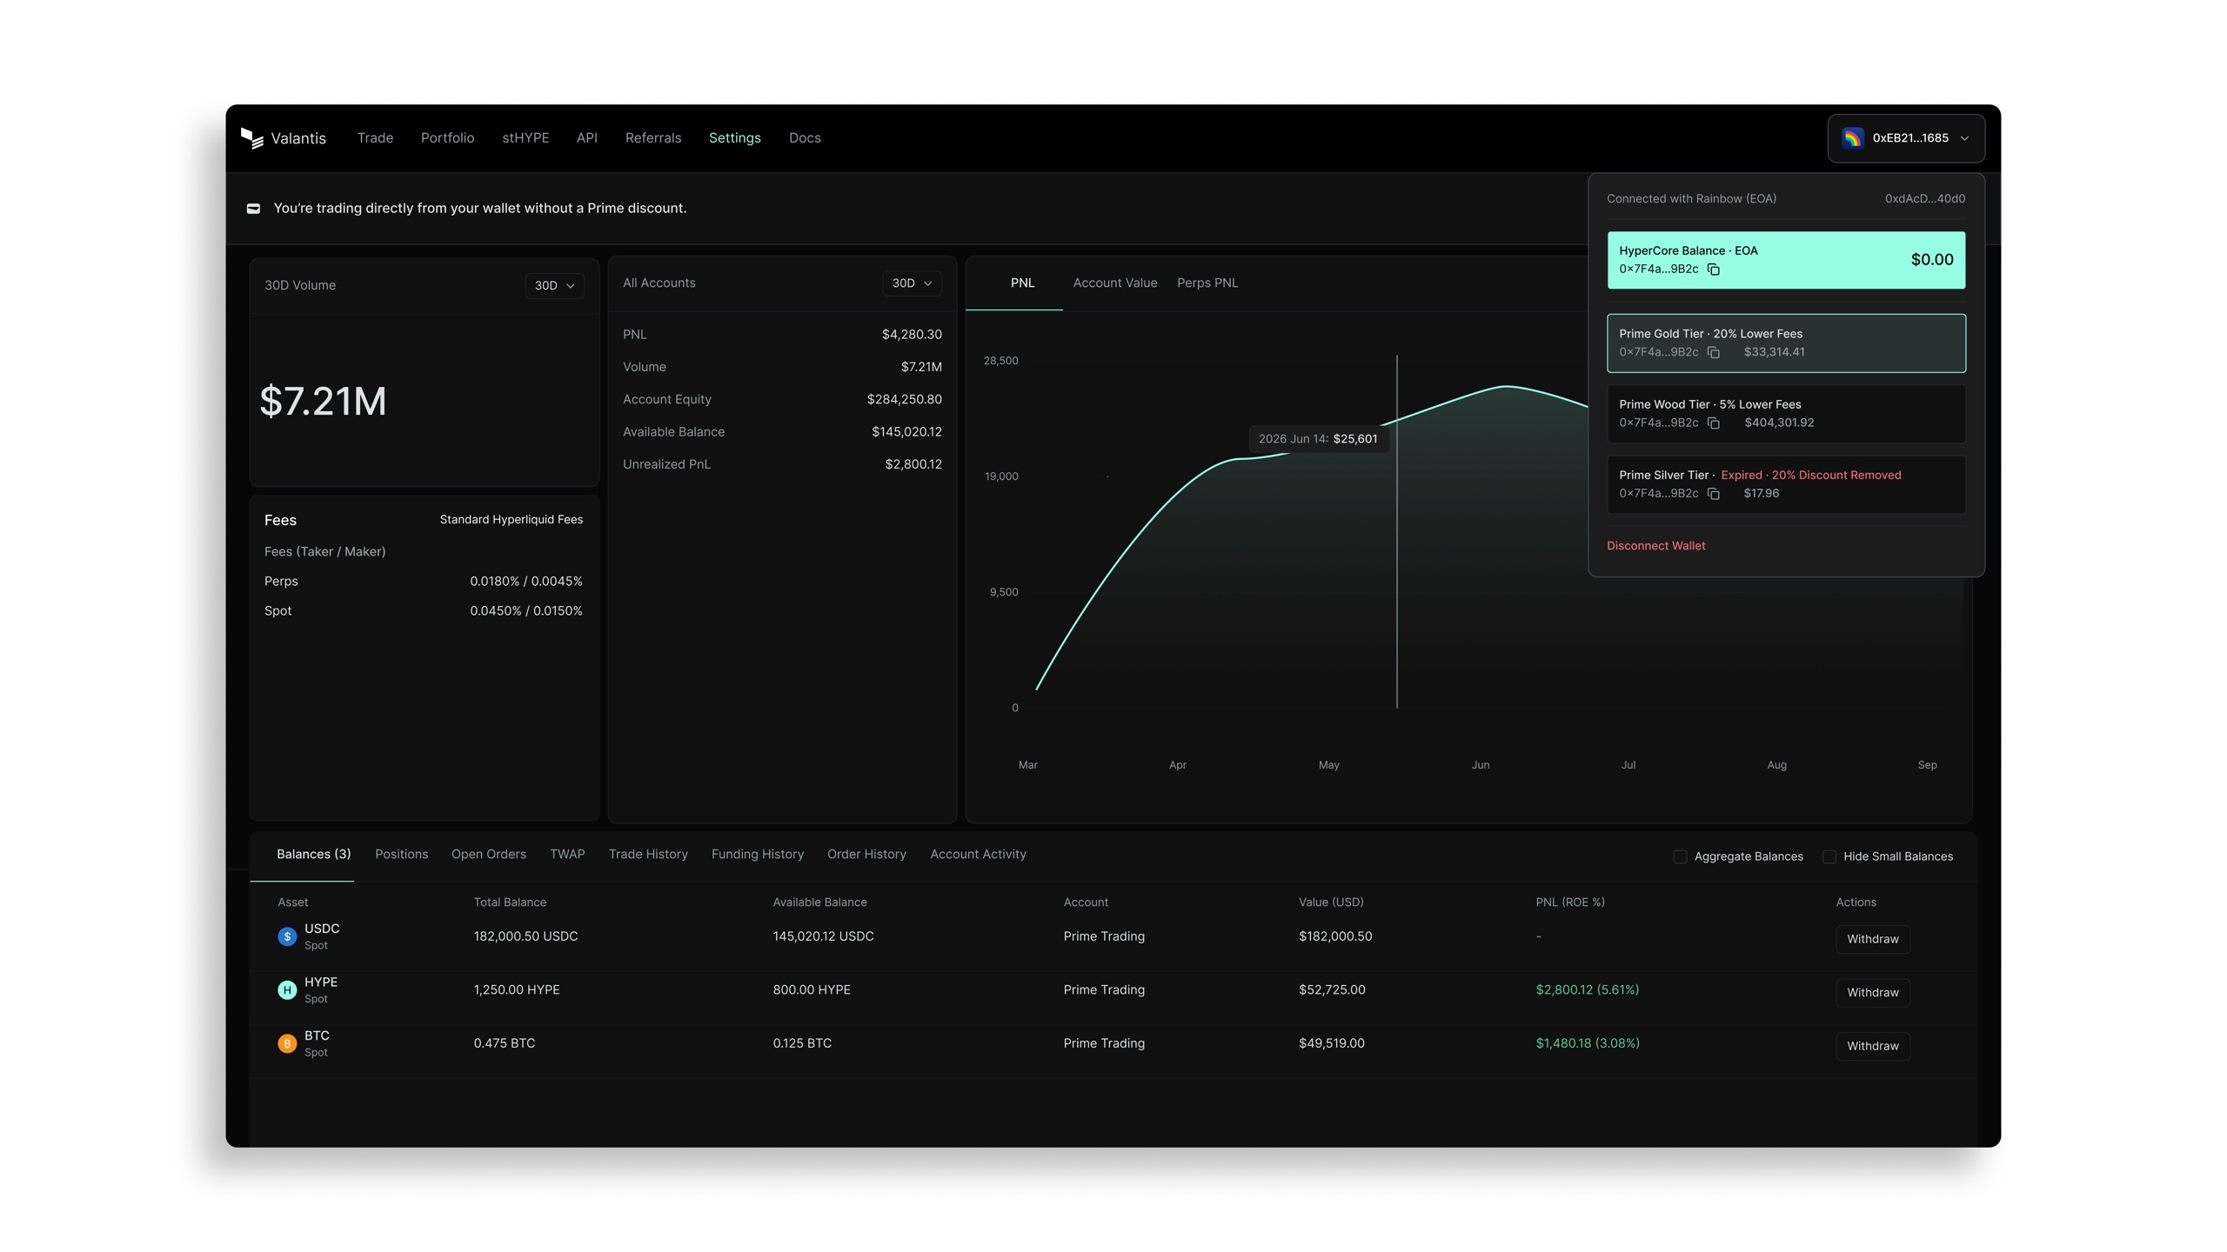2227x1252 pixels.
Task: Select the Prime Gold Tier account
Action: (1786, 343)
